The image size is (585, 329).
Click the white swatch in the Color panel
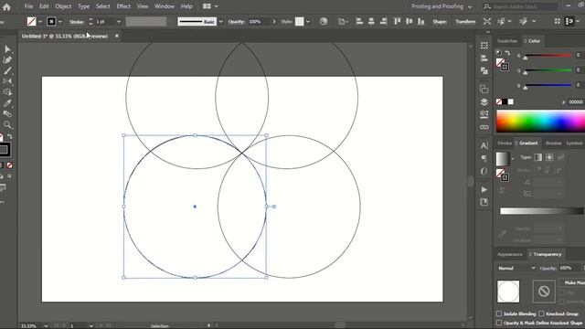pos(511,101)
